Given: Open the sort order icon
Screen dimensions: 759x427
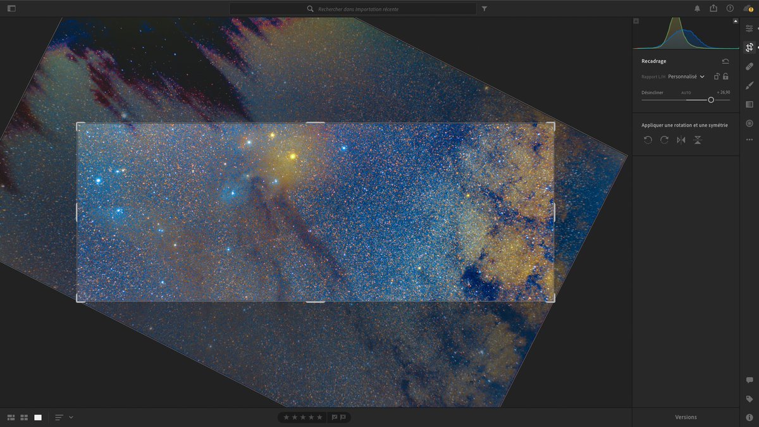Looking at the screenshot, I should click(x=59, y=418).
